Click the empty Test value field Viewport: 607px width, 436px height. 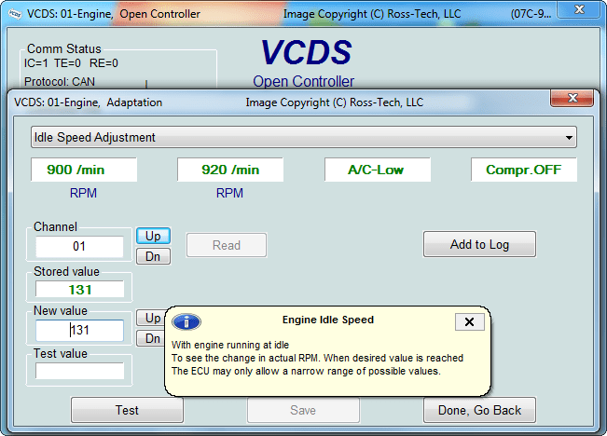click(x=79, y=371)
